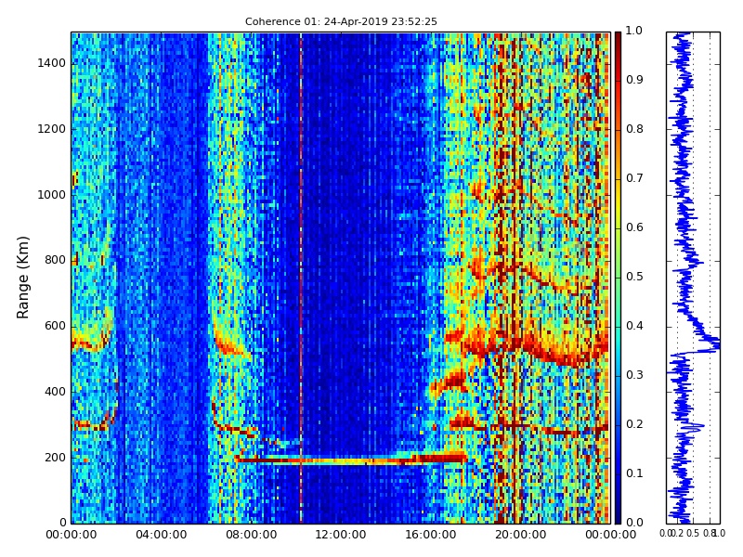Click the 1400 range tick label
Viewport: 743px width, 557px height.
click(52, 63)
